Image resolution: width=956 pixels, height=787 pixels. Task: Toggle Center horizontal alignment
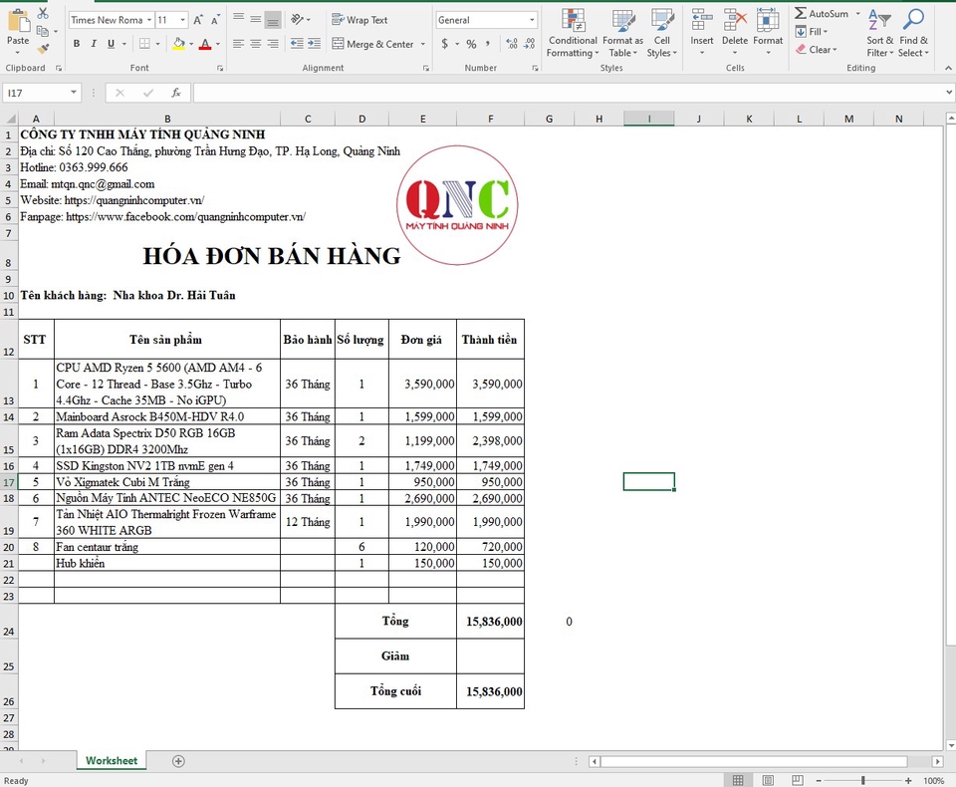(x=256, y=43)
